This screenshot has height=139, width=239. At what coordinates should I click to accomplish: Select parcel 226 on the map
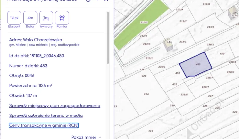point(217,108)
